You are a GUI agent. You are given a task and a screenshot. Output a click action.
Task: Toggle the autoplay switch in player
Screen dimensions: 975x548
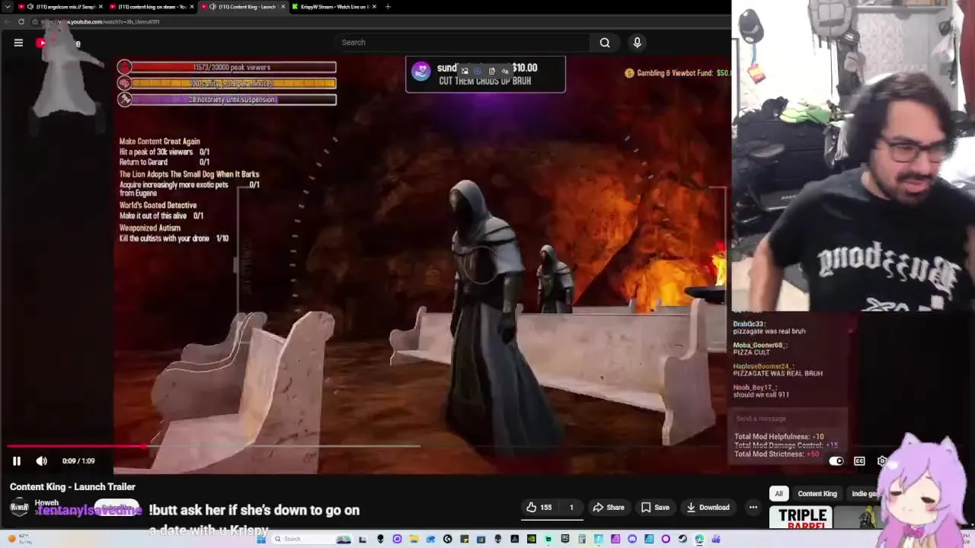[836, 460]
